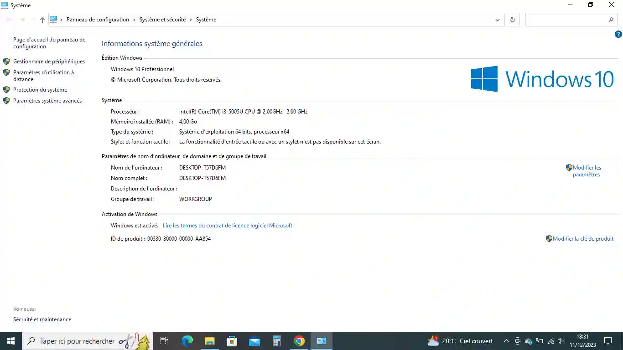
Task: Open the Mail app from the taskbar
Action: (x=254, y=341)
